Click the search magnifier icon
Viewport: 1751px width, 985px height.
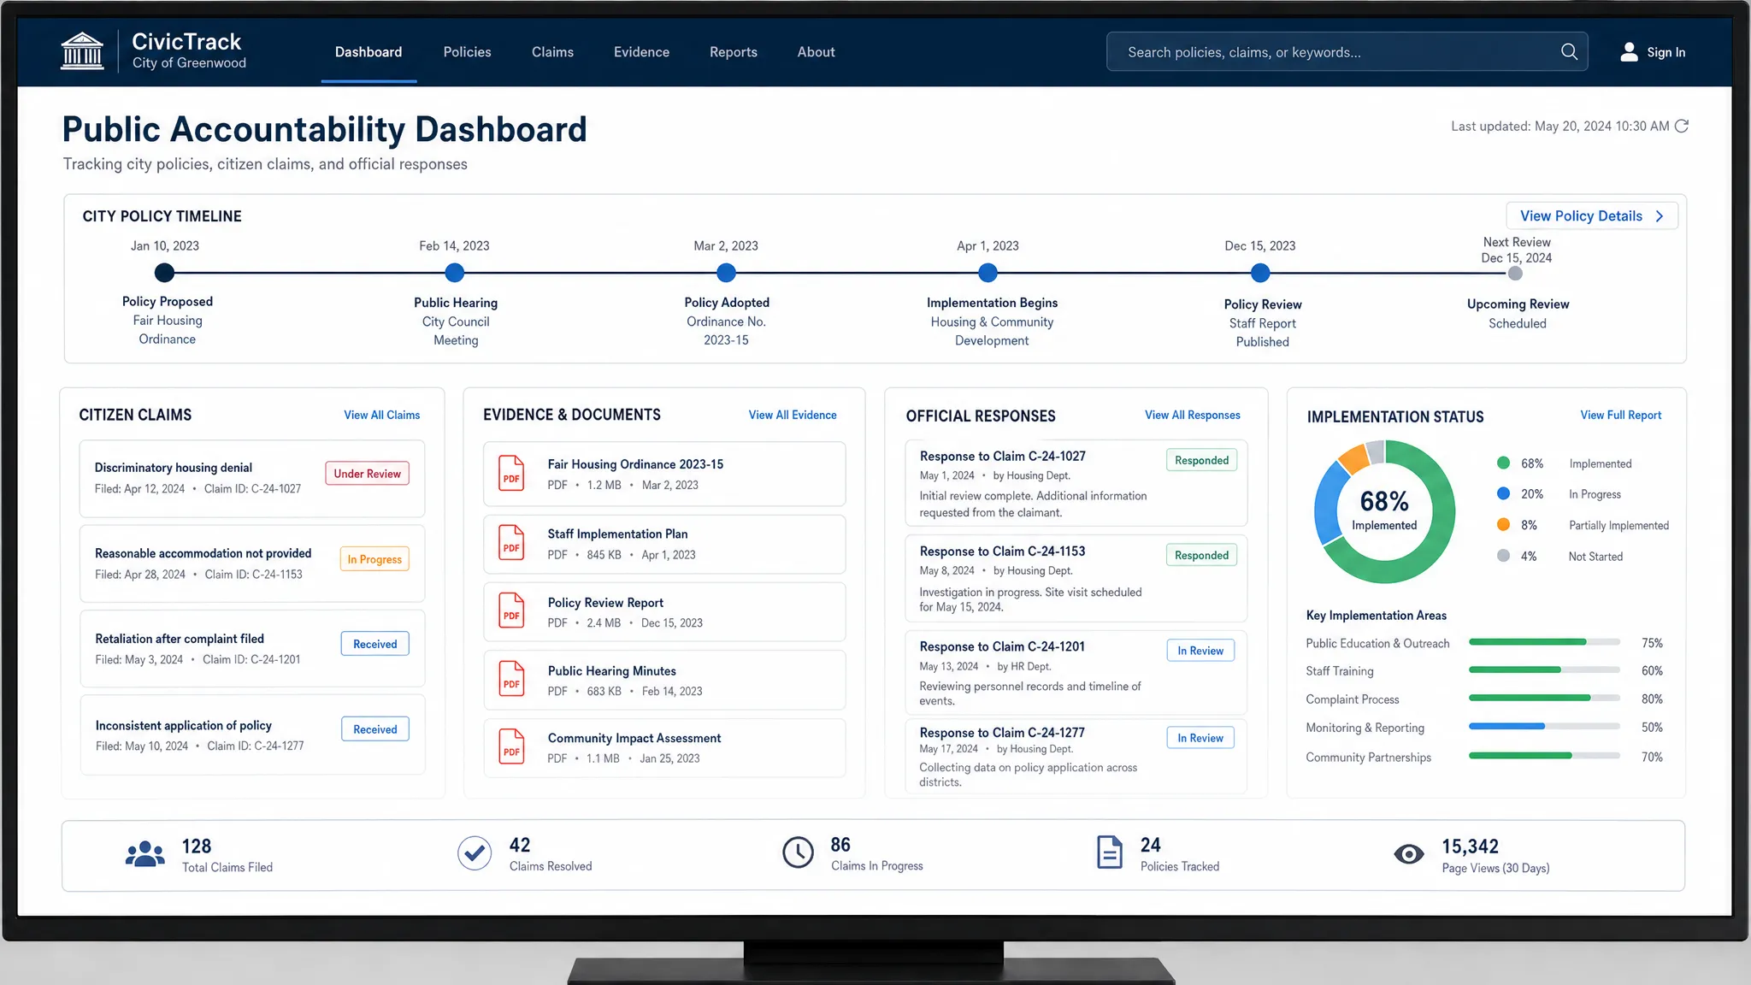tap(1569, 52)
